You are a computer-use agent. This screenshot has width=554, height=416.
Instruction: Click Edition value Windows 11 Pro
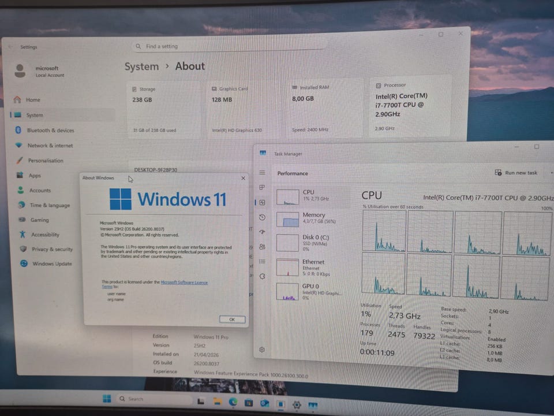(x=211, y=337)
